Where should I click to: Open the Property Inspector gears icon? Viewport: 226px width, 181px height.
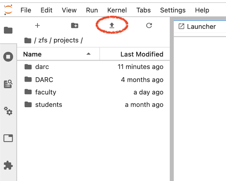(8, 111)
